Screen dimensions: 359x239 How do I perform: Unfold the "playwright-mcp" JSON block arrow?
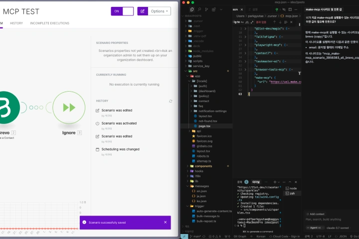pos(245,45)
